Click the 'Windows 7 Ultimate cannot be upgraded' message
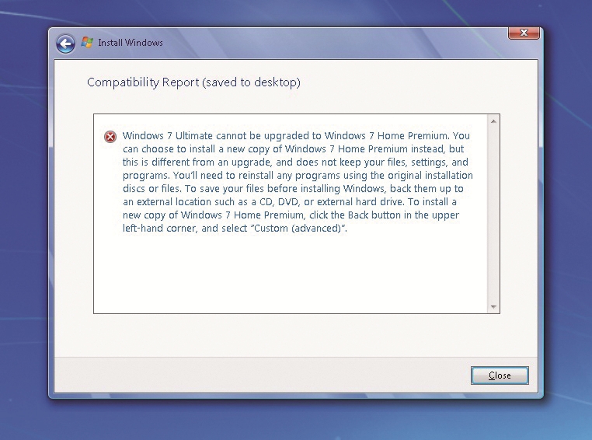This screenshot has width=592, height=440. point(298,182)
